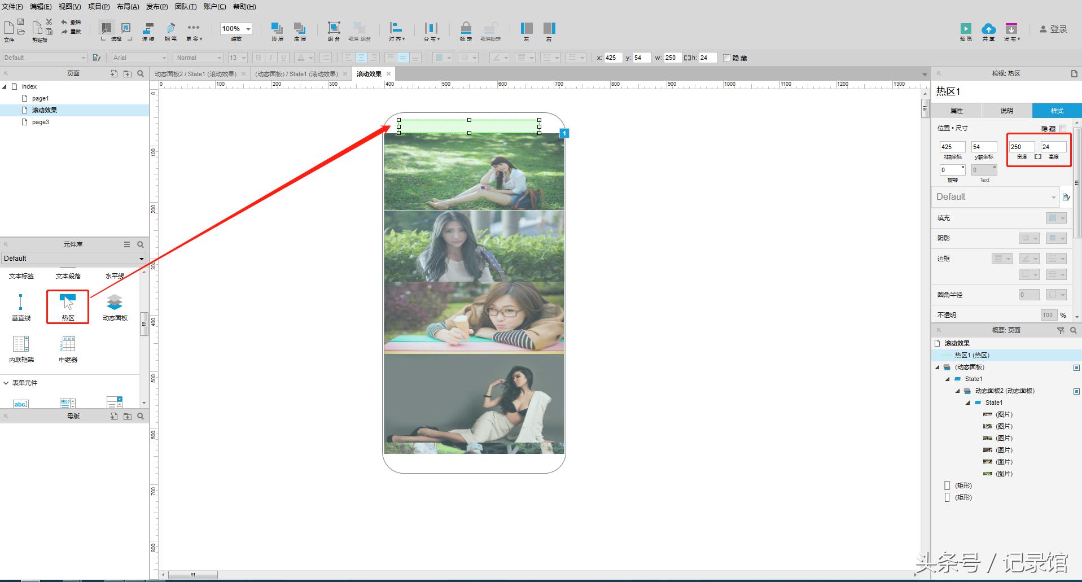Screen dimensions: 1082x582
Task: Select the Connect (连接) tool
Action: click(x=148, y=29)
